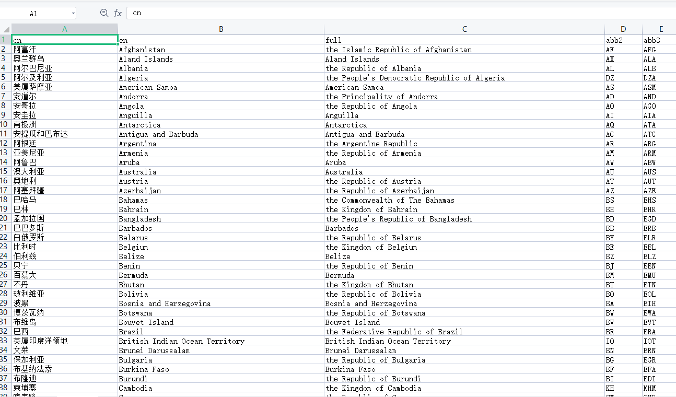
Task: Click the fx insert function icon
Action: [x=118, y=13]
